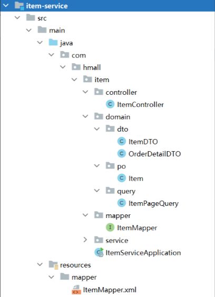215x297 pixels.
Task: Click the item-service module folder icon
Action: coord(19,6)
